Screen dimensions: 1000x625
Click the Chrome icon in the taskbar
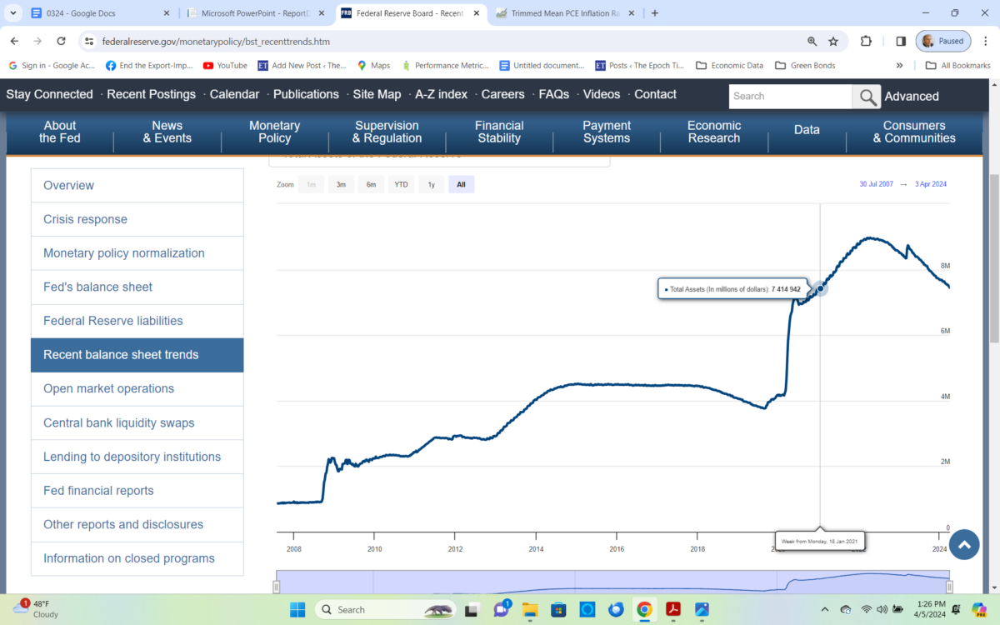click(x=644, y=609)
